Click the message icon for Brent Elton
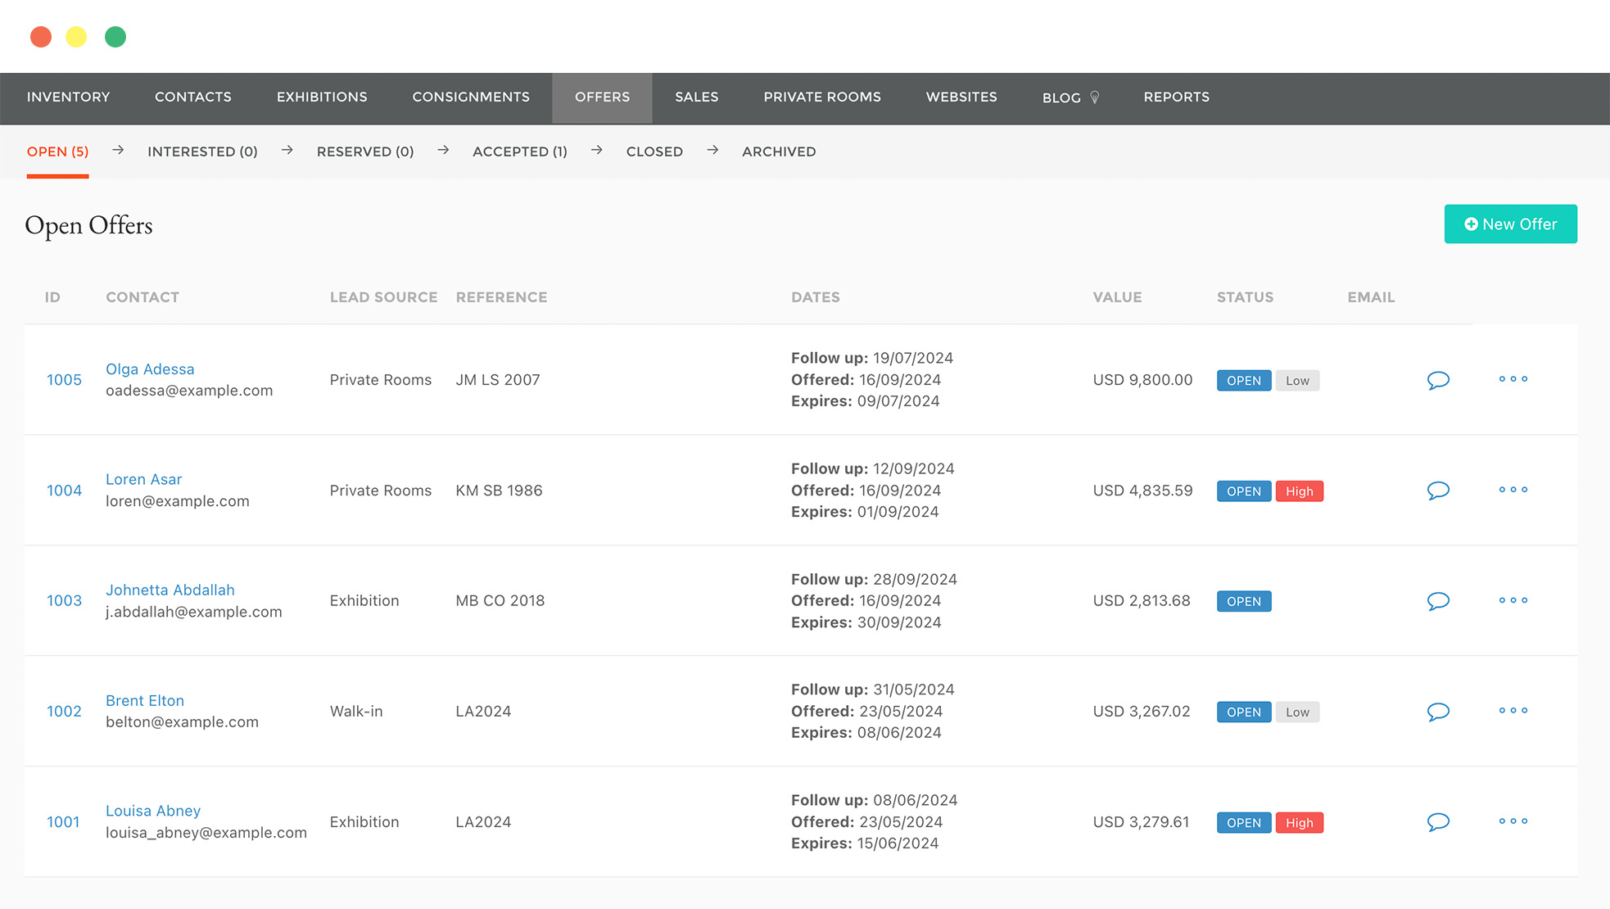The height and width of the screenshot is (909, 1610). click(1438, 712)
